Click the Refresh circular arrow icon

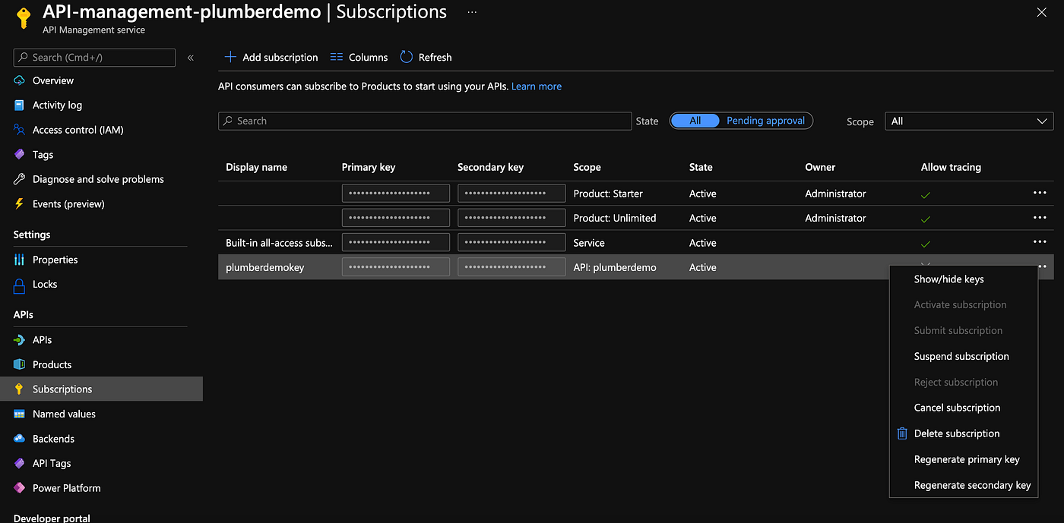(x=407, y=57)
